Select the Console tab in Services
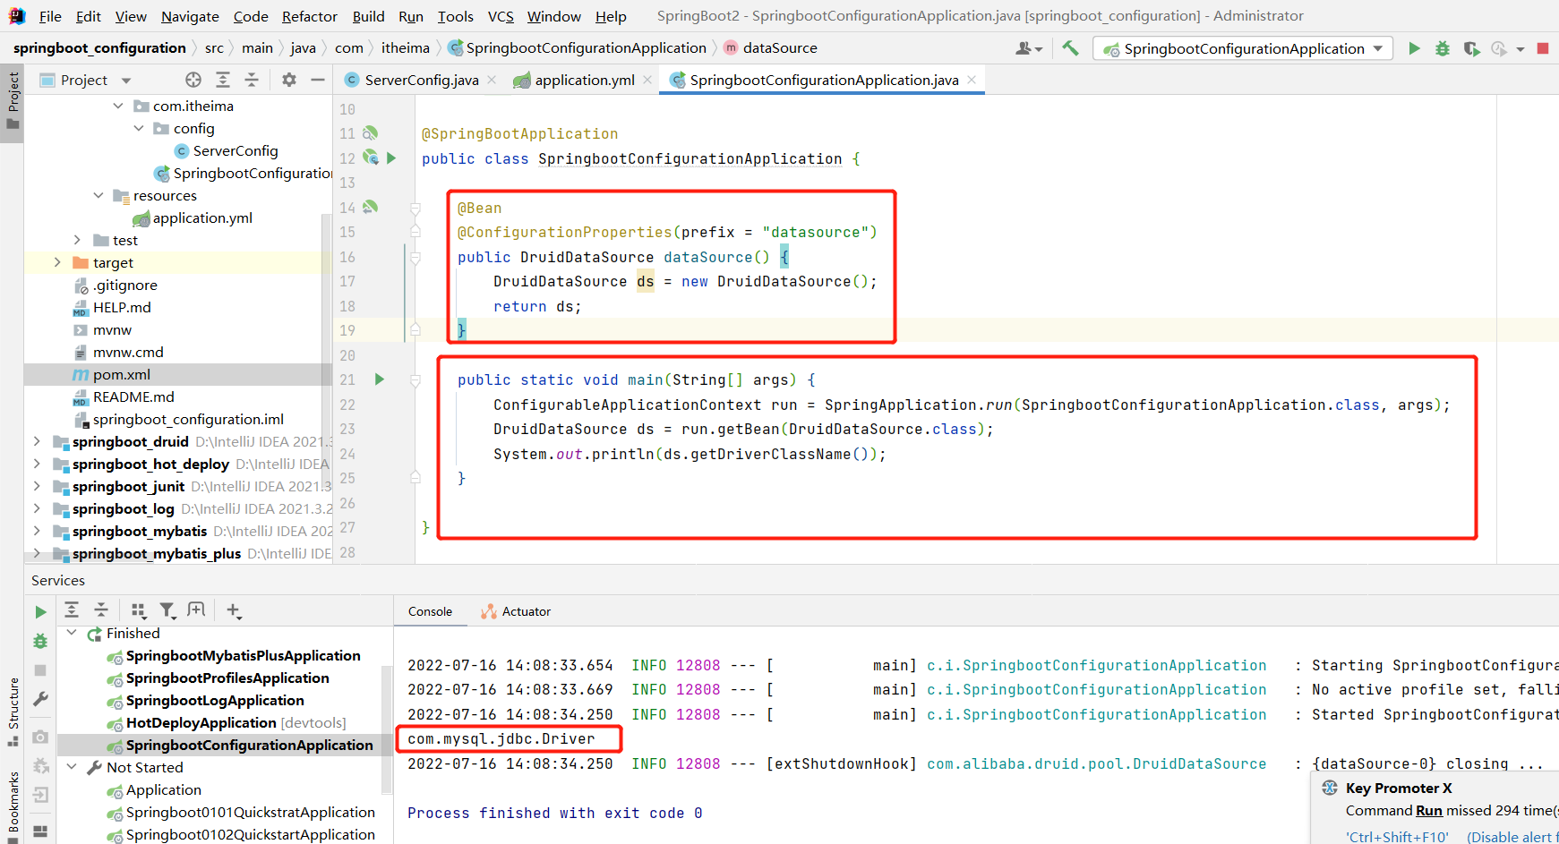This screenshot has height=844, width=1559. pos(430,611)
